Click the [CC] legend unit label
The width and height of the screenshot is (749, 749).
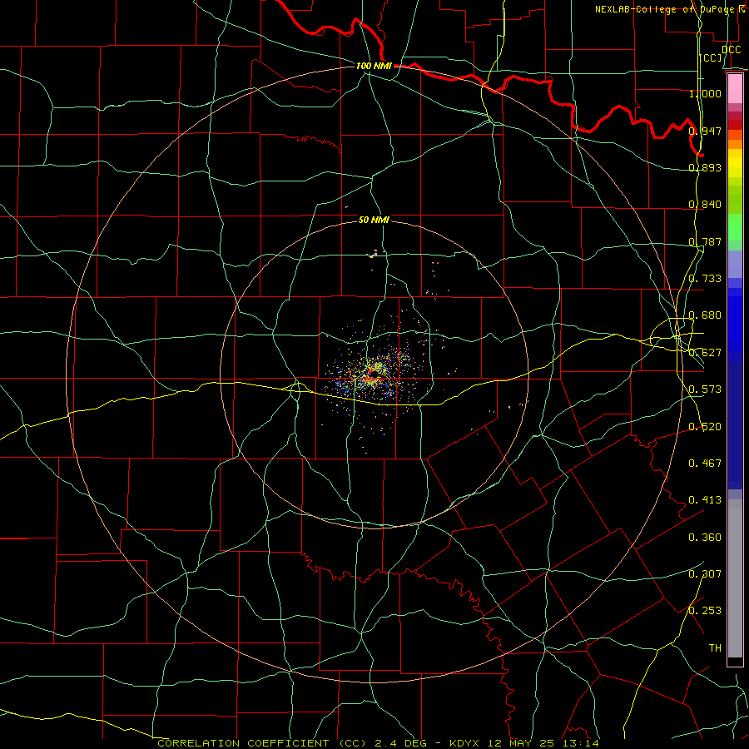pyautogui.click(x=711, y=57)
